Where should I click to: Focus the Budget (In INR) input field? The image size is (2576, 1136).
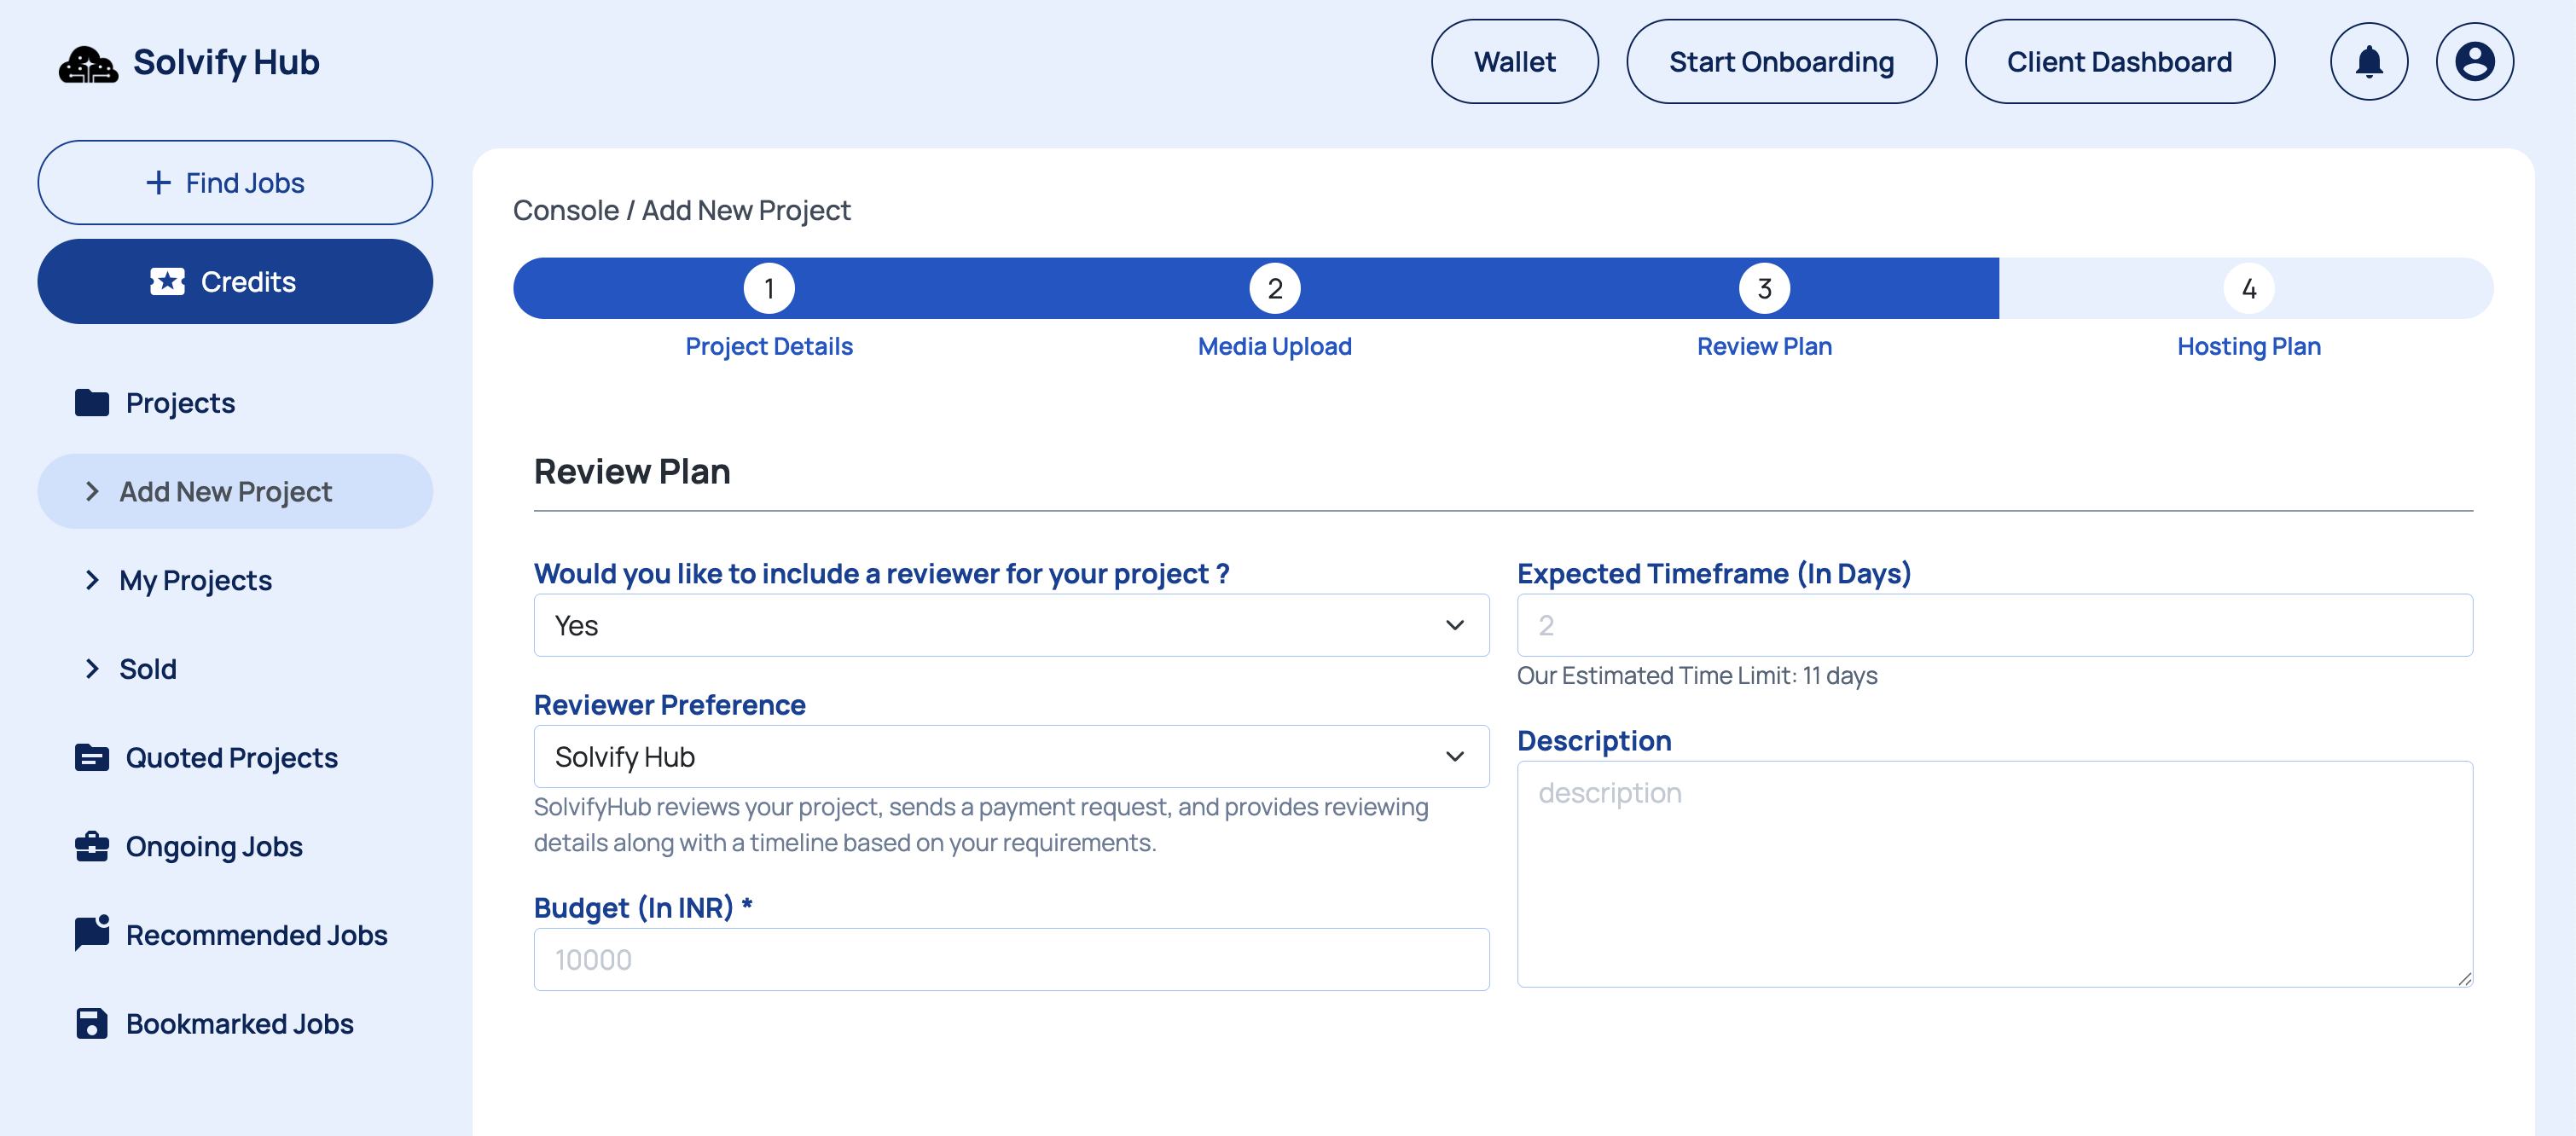(1011, 960)
